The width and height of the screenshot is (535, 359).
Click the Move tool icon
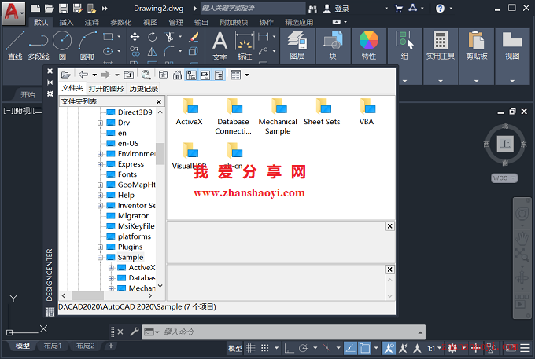coord(135,37)
